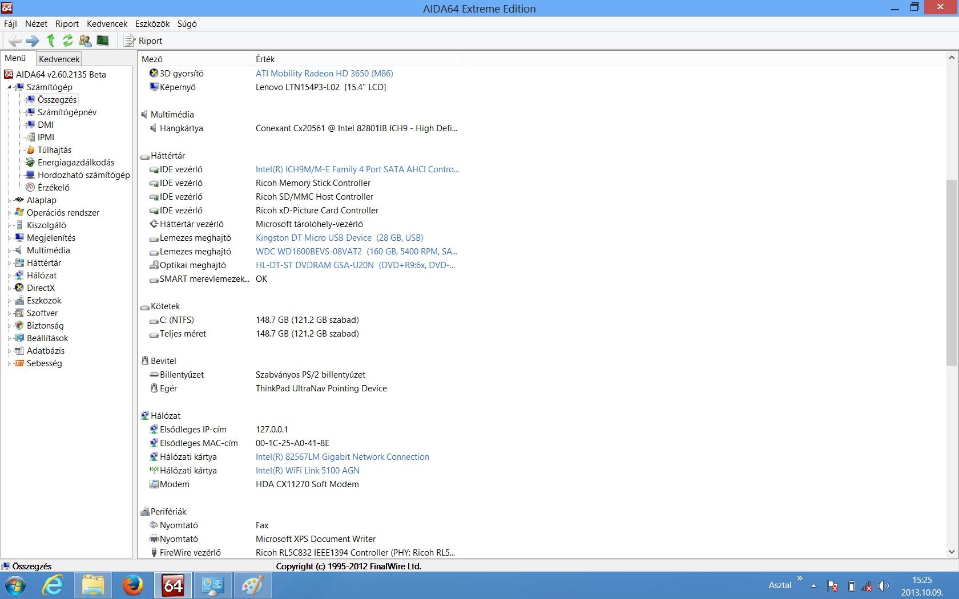959x599 pixels.
Task: Click the scrollbar up arrow
Action: 952,58
